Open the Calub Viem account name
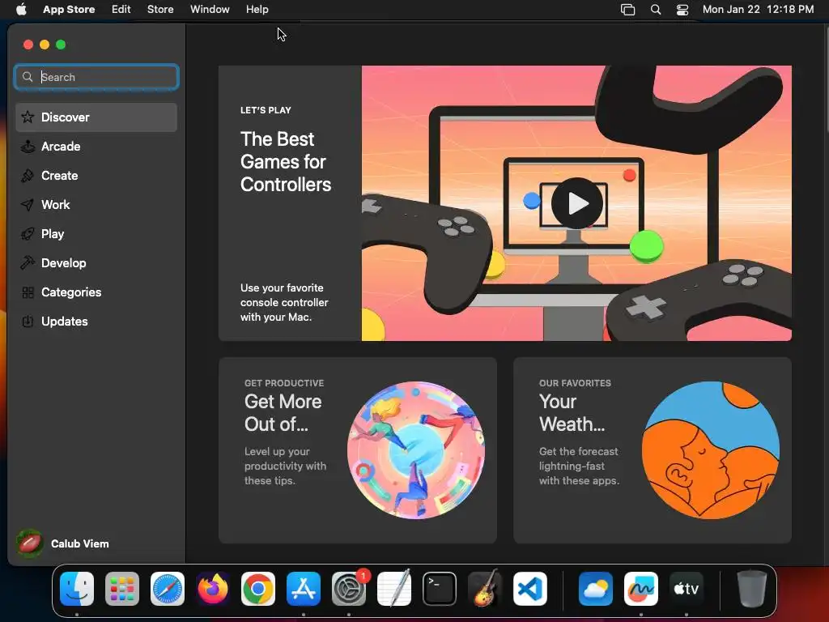This screenshot has height=622, width=829. [x=80, y=543]
